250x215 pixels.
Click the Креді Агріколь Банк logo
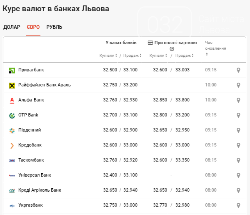tap(12, 190)
